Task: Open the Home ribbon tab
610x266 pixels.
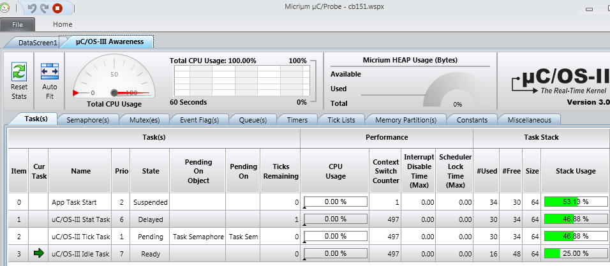Action: click(x=63, y=24)
